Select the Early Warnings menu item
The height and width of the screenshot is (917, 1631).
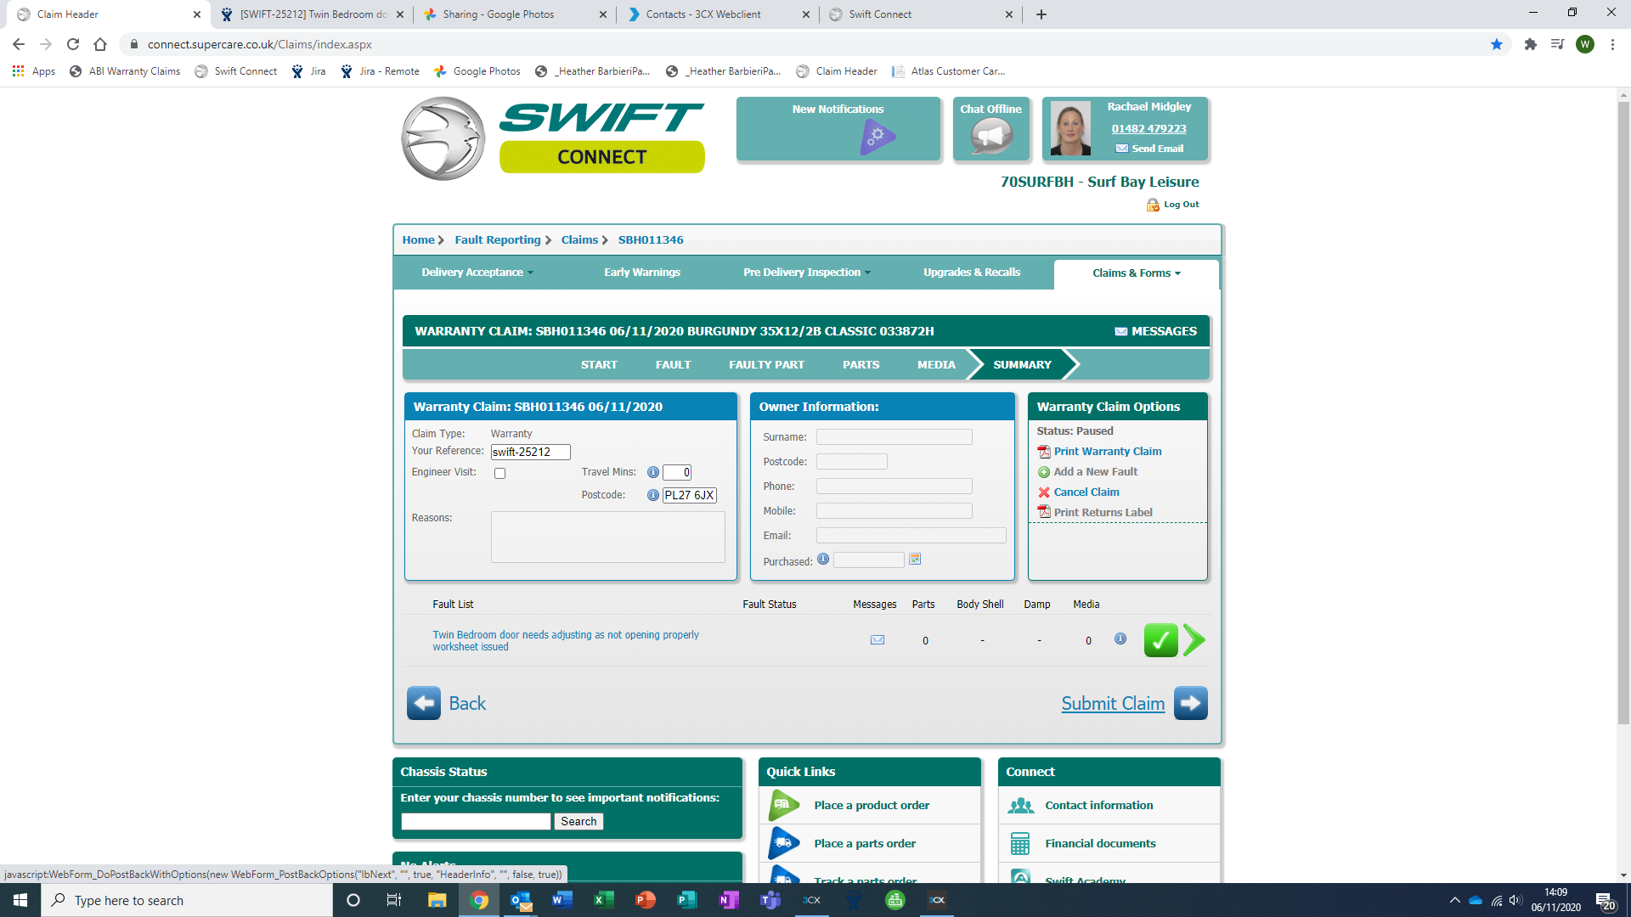click(x=641, y=273)
